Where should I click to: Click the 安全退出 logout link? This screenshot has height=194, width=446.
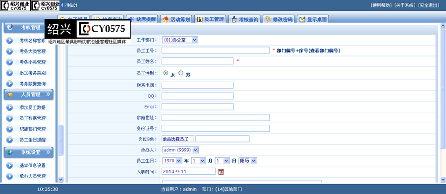point(428,5)
